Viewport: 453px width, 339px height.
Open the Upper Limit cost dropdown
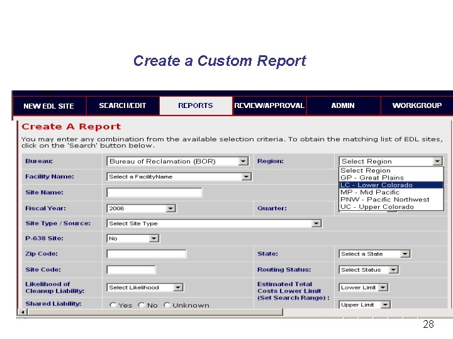364,304
